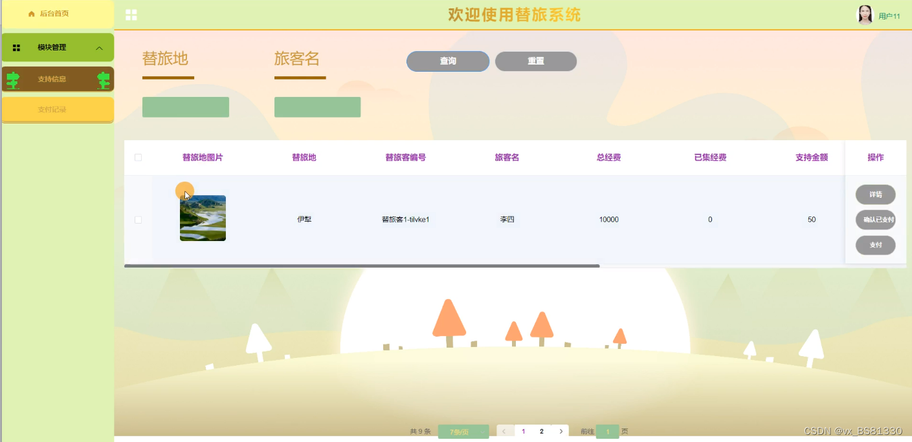Viewport: 912px width, 442px height.
Task: Click the 确认已支付 button
Action: 876,220
